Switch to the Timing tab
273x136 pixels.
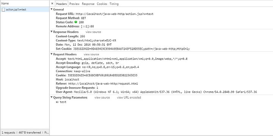point(114,4)
